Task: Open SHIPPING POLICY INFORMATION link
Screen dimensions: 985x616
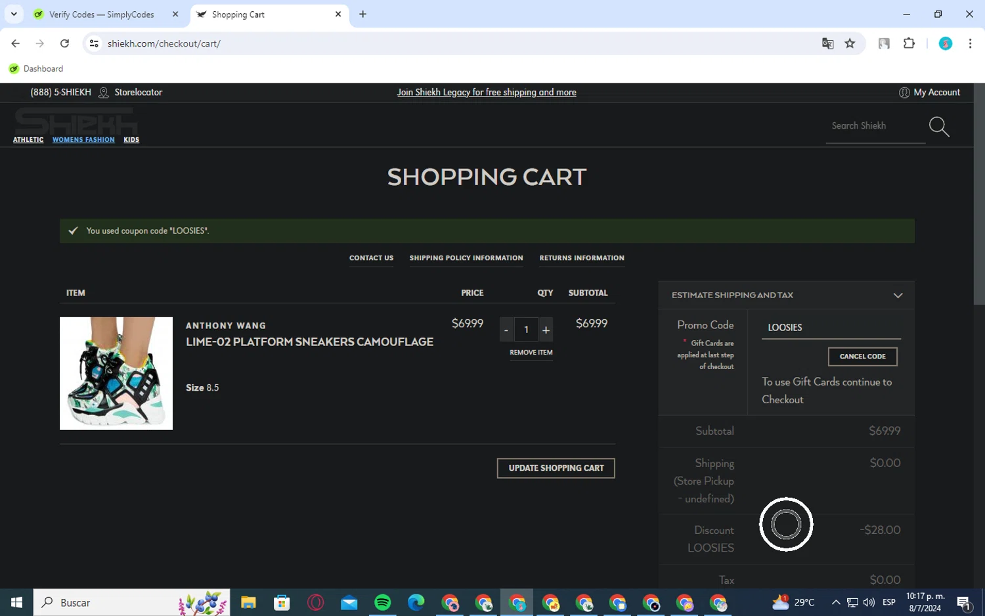Action: coord(466,258)
